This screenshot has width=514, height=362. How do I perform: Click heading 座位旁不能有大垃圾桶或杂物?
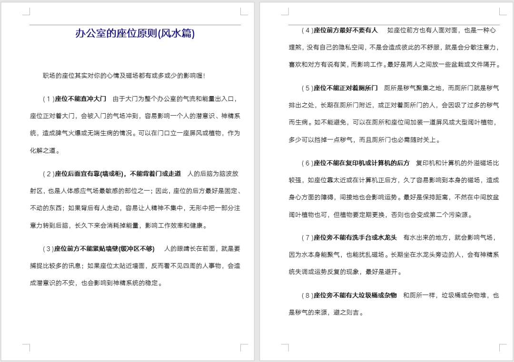(x=356, y=295)
